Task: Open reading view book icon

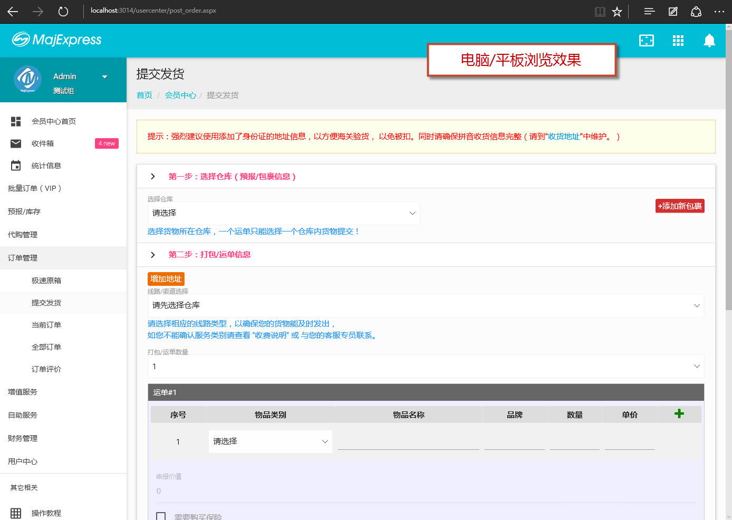Action: pyautogui.click(x=600, y=12)
